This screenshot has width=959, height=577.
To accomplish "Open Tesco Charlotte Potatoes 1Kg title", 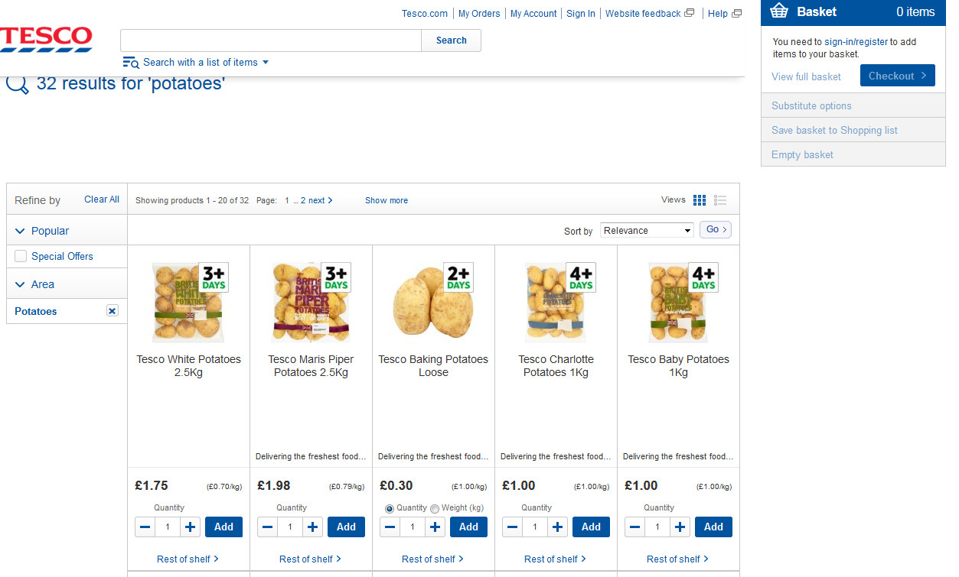I will (x=556, y=365).
